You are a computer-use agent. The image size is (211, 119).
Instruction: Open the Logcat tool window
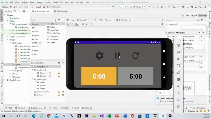tap(87, 108)
